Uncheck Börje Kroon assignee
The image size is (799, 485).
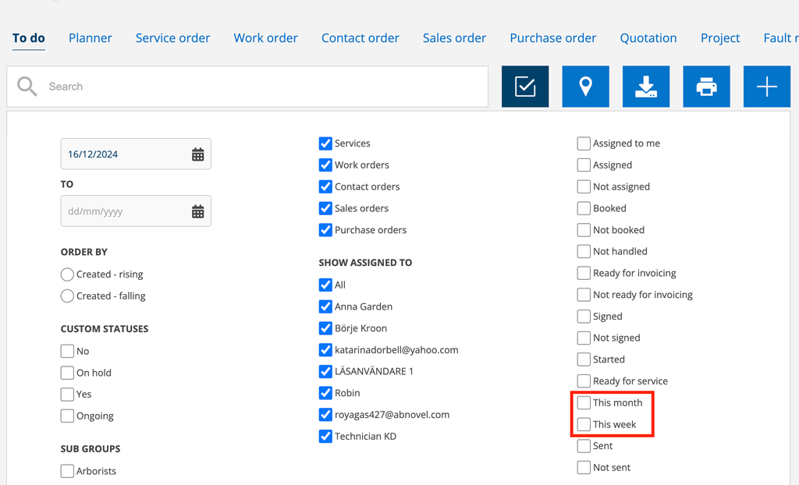tap(325, 328)
